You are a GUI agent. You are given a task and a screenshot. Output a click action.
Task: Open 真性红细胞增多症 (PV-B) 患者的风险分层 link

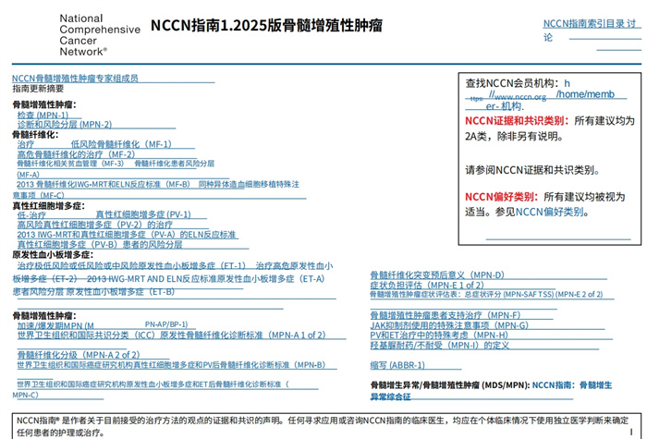coord(100,245)
